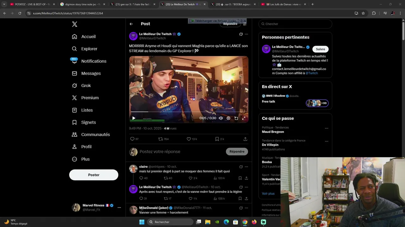
Task: Click the Suivre follow button
Action: [x=320, y=49]
